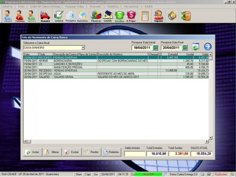Click the exit door toolbar icon
This screenshot has height=177, width=236.
(186, 16)
